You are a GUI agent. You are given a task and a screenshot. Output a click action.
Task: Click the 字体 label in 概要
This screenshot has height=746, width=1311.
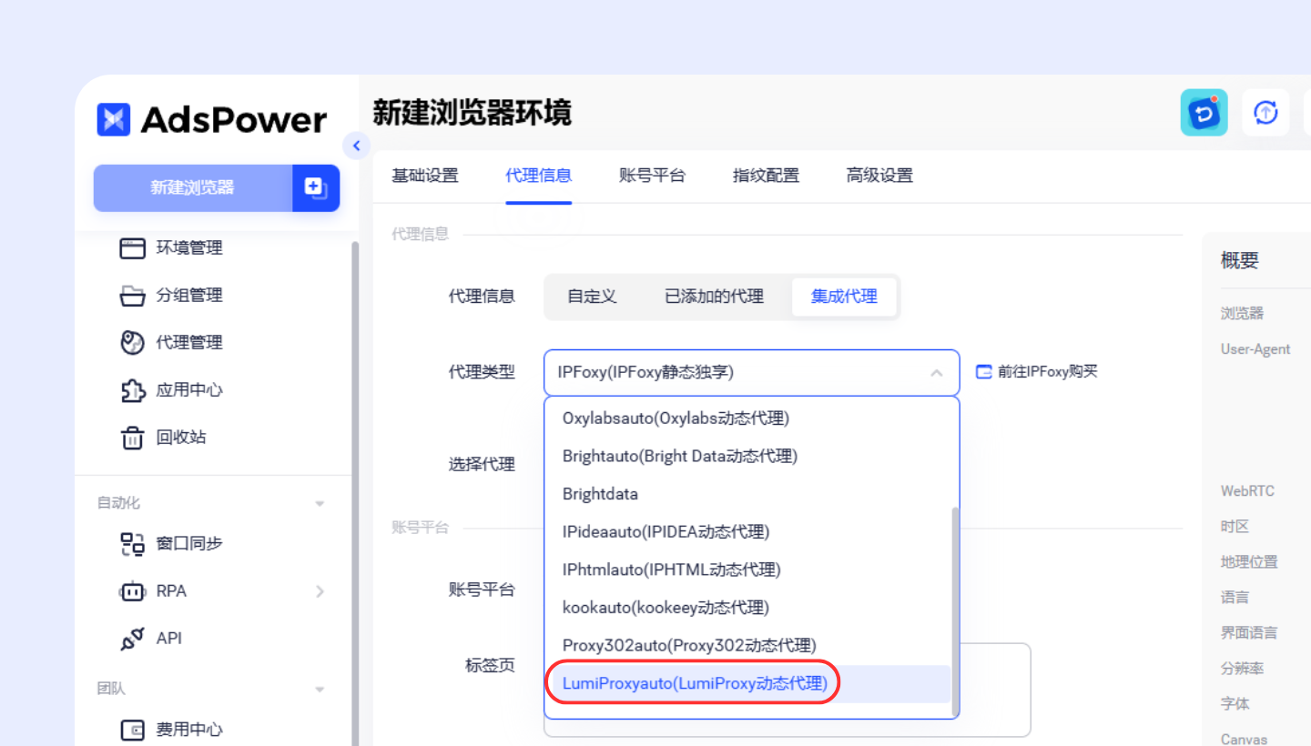pyautogui.click(x=1235, y=704)
